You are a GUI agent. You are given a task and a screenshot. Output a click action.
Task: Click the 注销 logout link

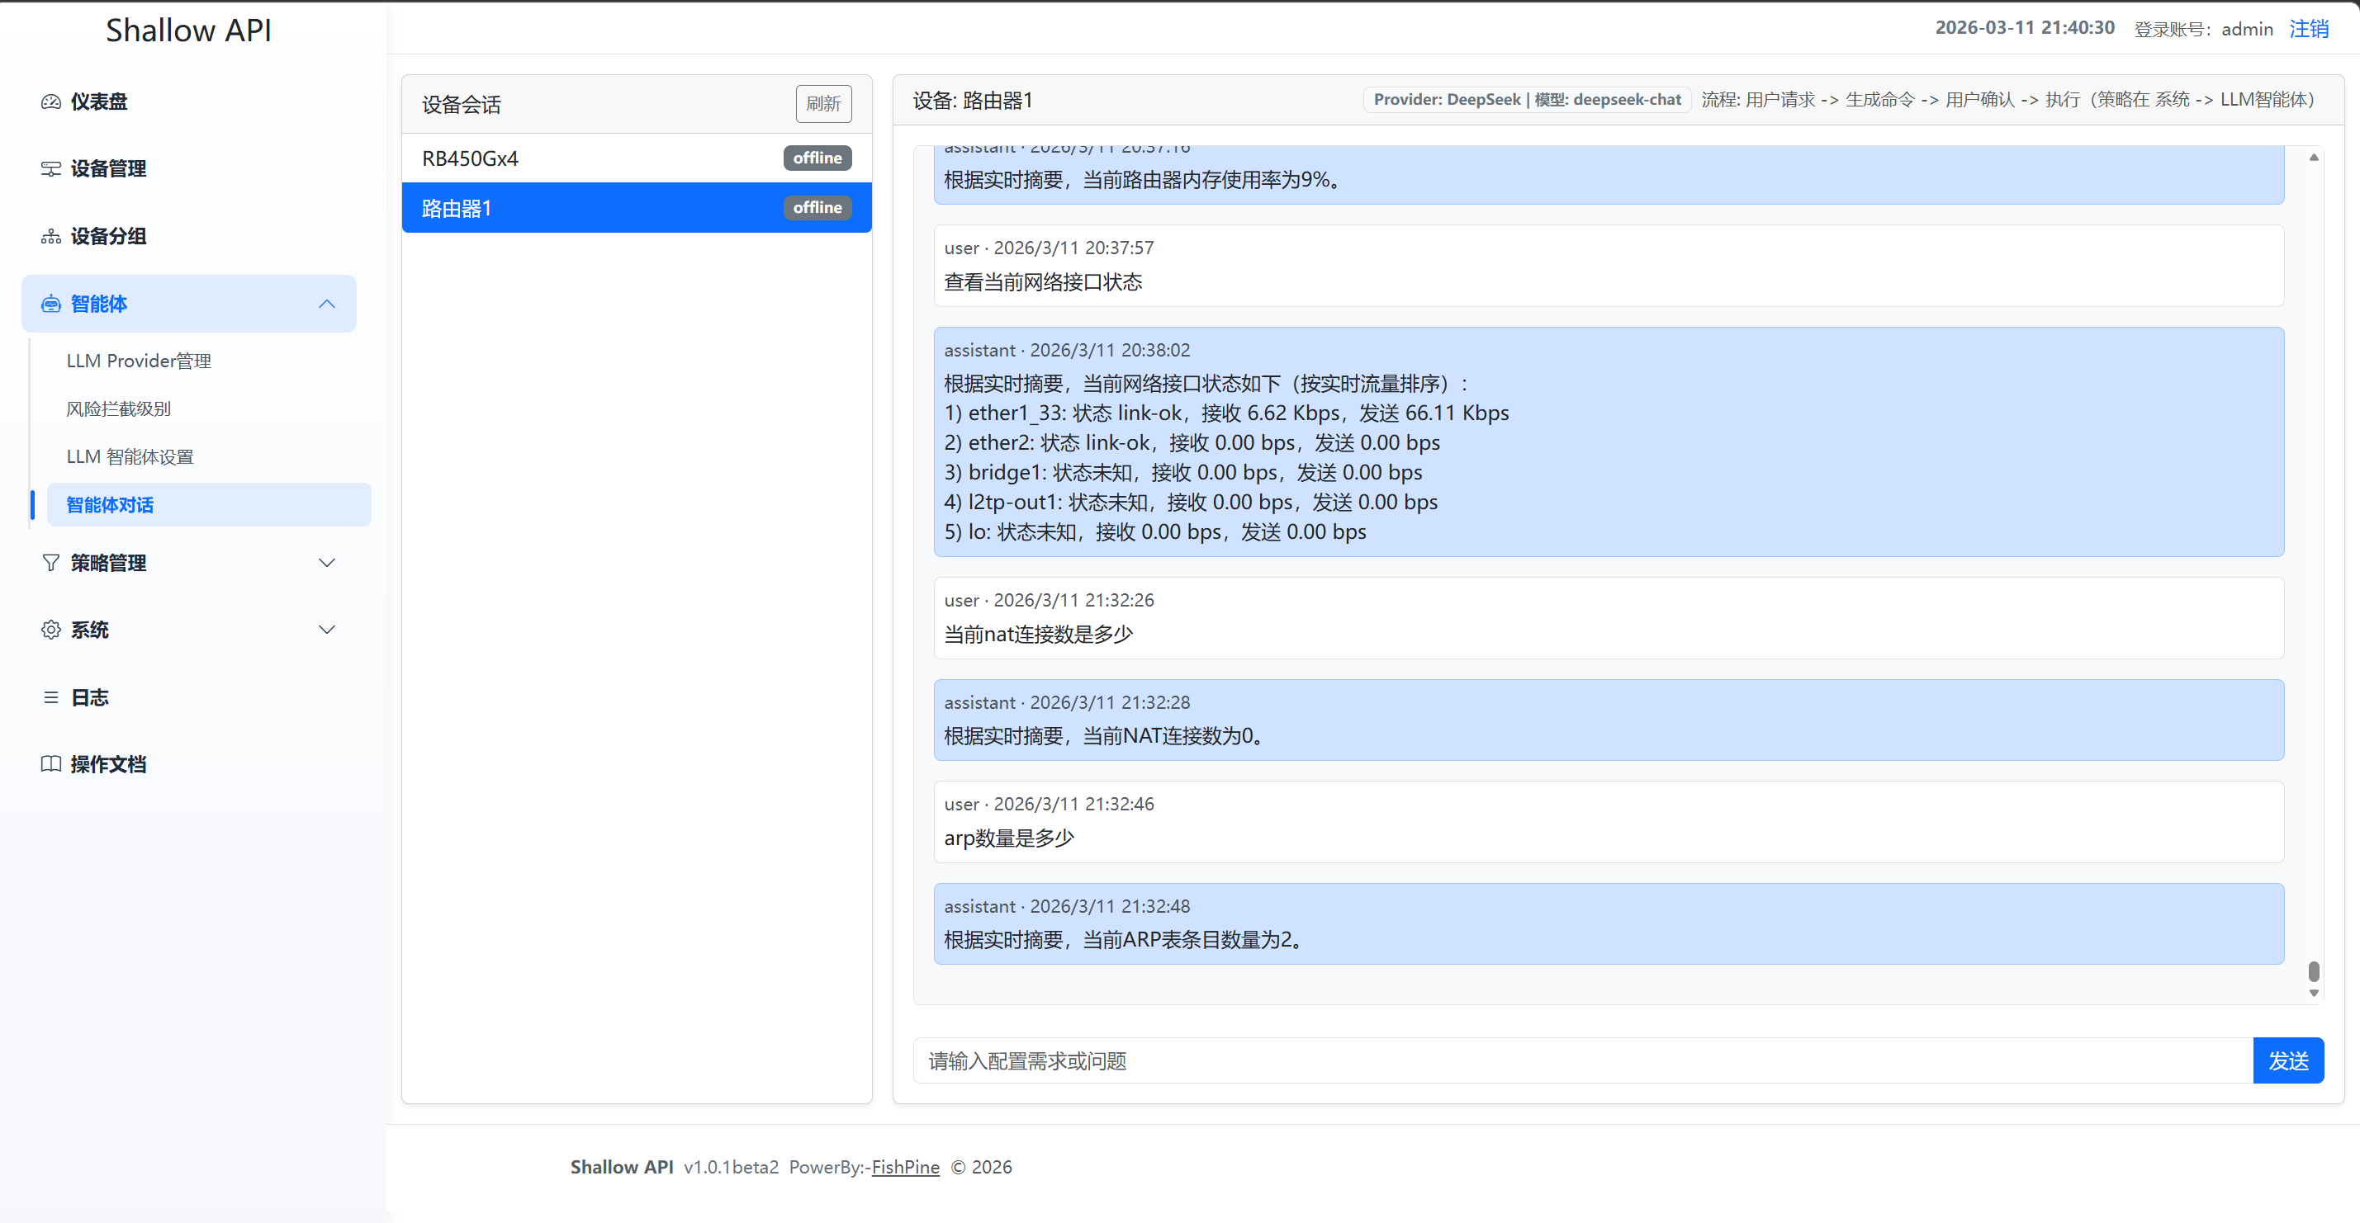(2308, 28)
